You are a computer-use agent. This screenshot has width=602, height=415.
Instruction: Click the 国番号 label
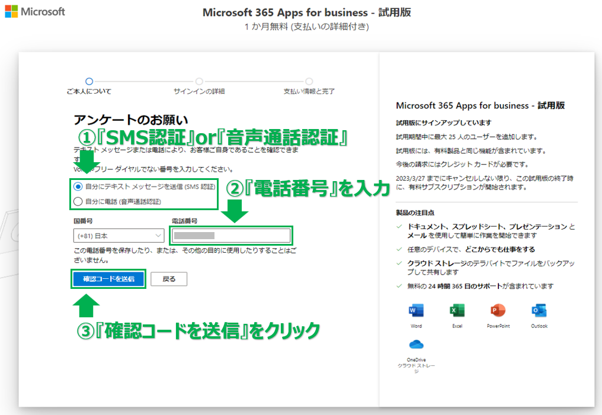84,221
